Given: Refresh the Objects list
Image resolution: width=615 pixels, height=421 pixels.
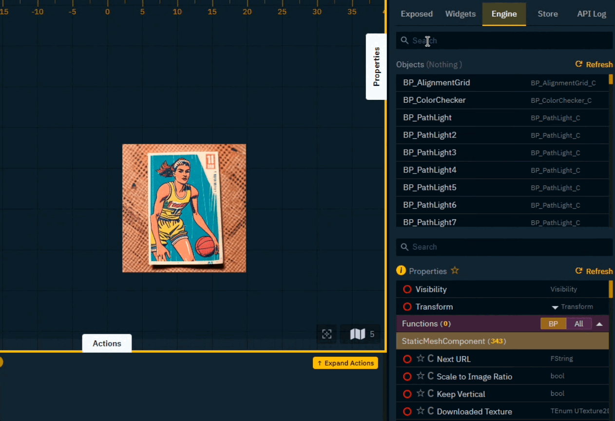Looking at the screenshot, I should [594, 64].
